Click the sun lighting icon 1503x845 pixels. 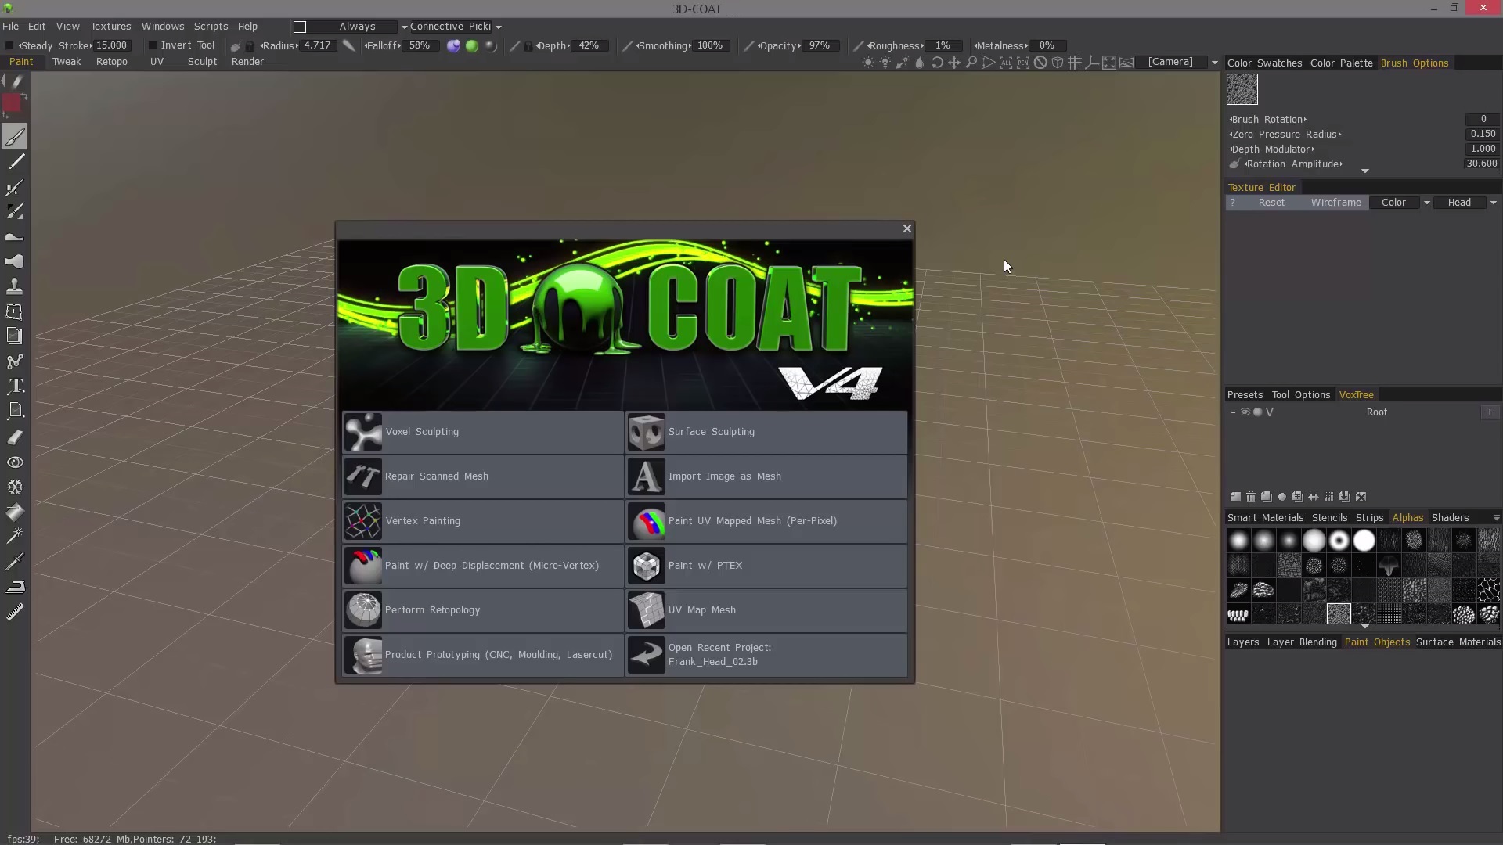868,63
